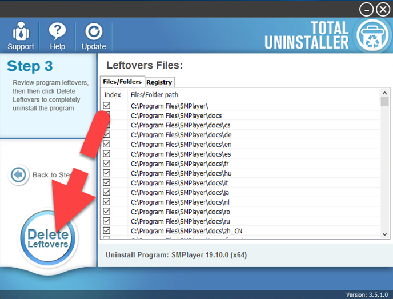
Task: Toggle checkbox for SMPlayer\docs\it
Action: [106, 182]
